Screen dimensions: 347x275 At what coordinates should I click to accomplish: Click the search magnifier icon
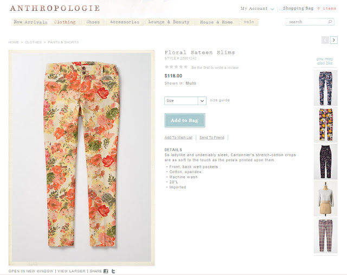[330, 22]
